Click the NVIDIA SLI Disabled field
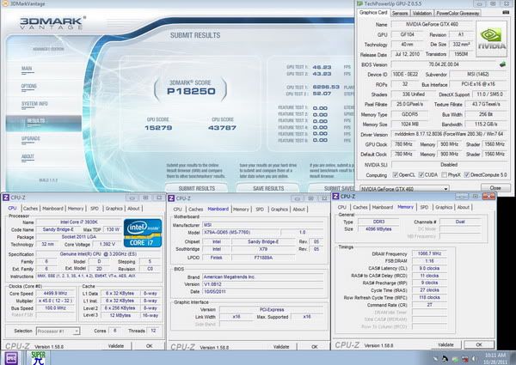516x365 pixels. [449, 164]
